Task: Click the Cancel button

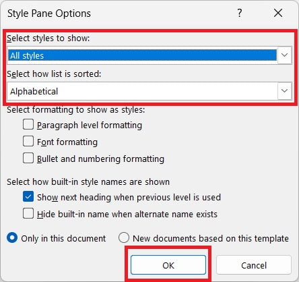Action: click(254, 265)
